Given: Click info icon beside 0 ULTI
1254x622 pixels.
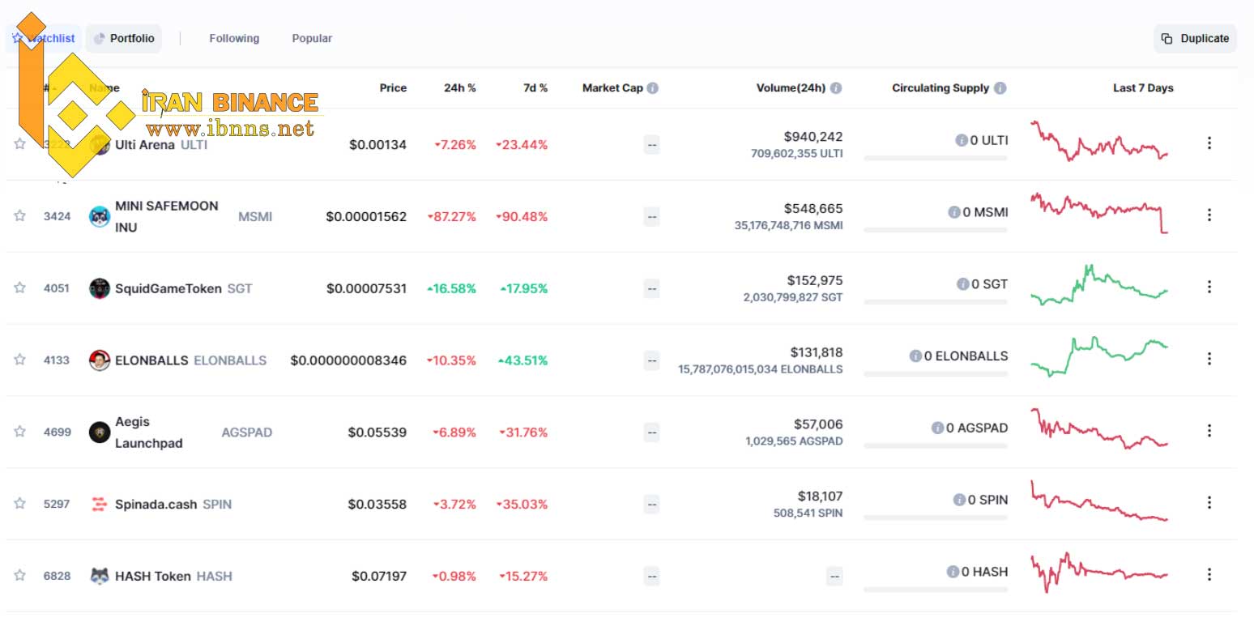Looking at the screenshot, I should click(x=962, y=140).
